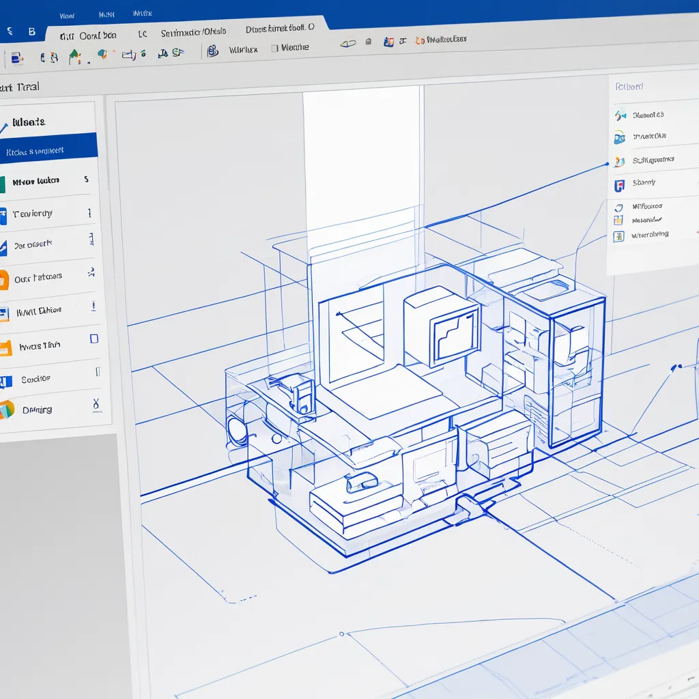
Task: Click the blue folder icon in right panel
Action: point(620,138)
